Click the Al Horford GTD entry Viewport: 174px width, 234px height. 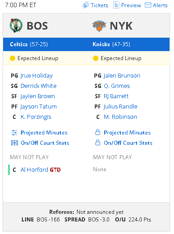click(40, 170)
